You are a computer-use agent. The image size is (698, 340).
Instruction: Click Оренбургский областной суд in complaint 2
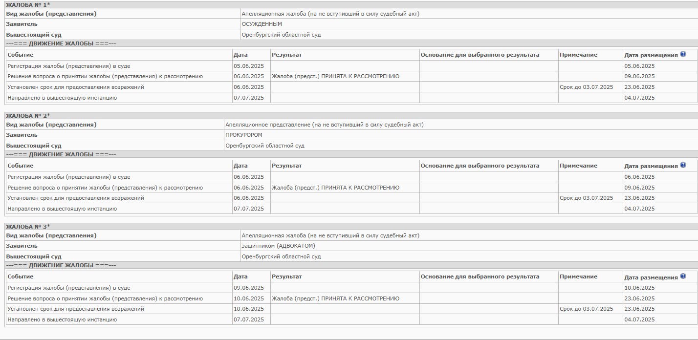point(264,146)
